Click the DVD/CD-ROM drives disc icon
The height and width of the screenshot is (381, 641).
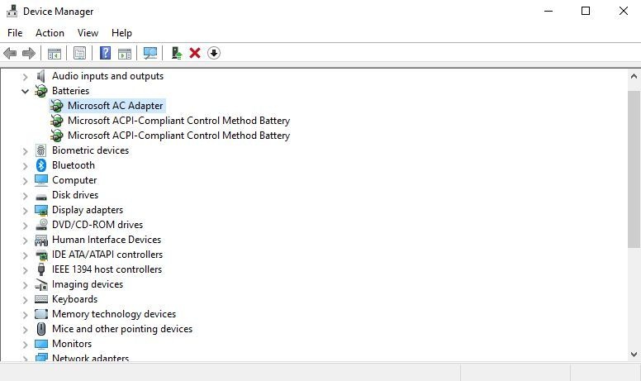pyautogui.click(x=41, y=225)
